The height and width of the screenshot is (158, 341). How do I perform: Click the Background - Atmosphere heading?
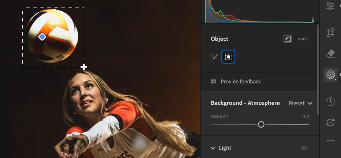pyautogui.click(x=245, y=103)
